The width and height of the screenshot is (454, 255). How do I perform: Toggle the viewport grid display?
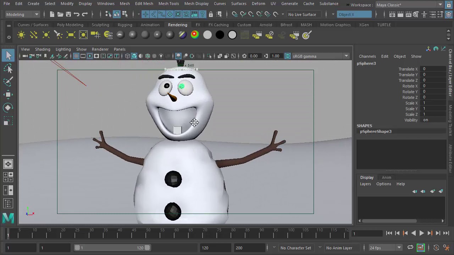tap(76, 56)
